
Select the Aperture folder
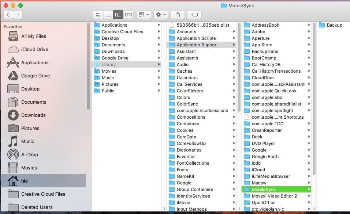tap(276, 38)
